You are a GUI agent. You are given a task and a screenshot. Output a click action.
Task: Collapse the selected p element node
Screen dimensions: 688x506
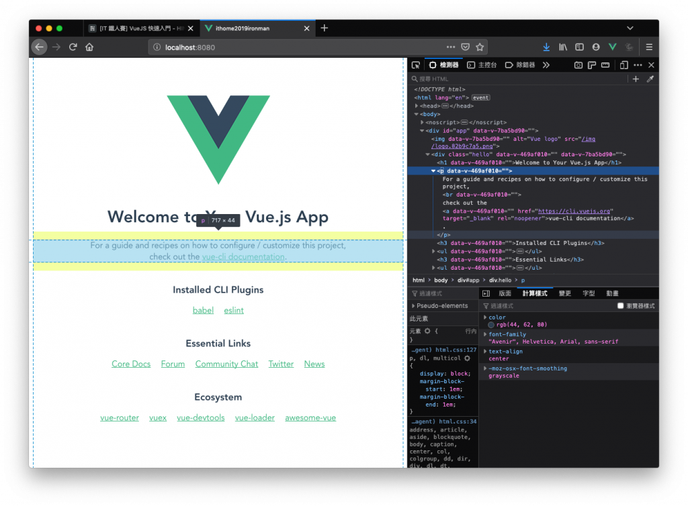(433, 171)
